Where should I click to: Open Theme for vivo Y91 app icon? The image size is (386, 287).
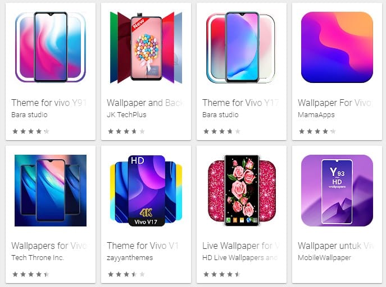point(51,47)
